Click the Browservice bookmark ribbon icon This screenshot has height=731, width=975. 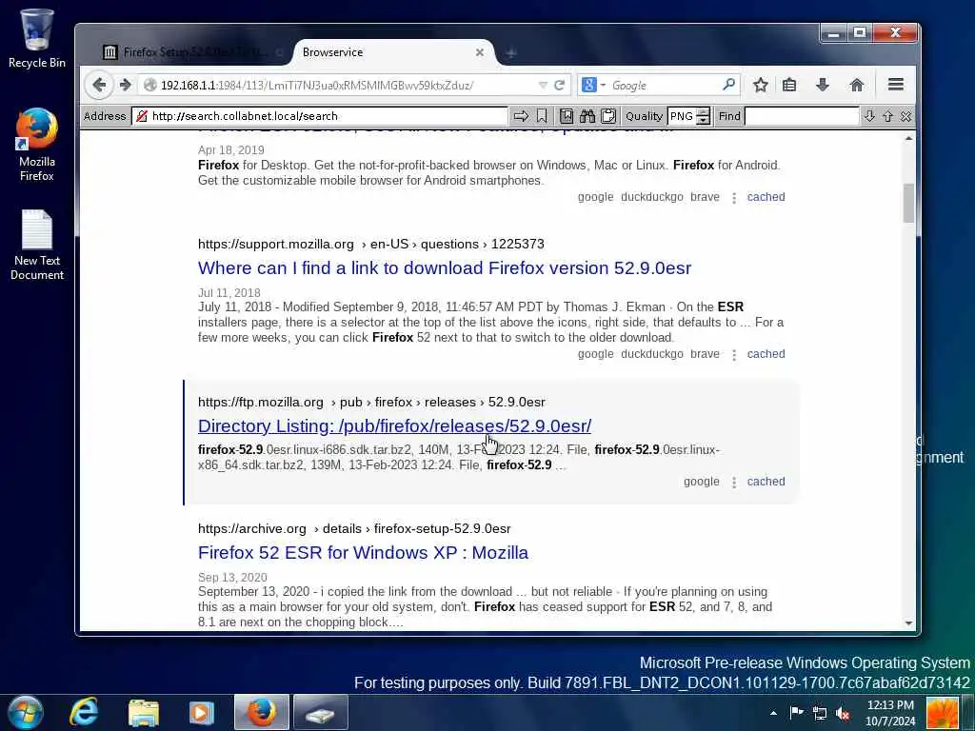click(x=542, y=116)
